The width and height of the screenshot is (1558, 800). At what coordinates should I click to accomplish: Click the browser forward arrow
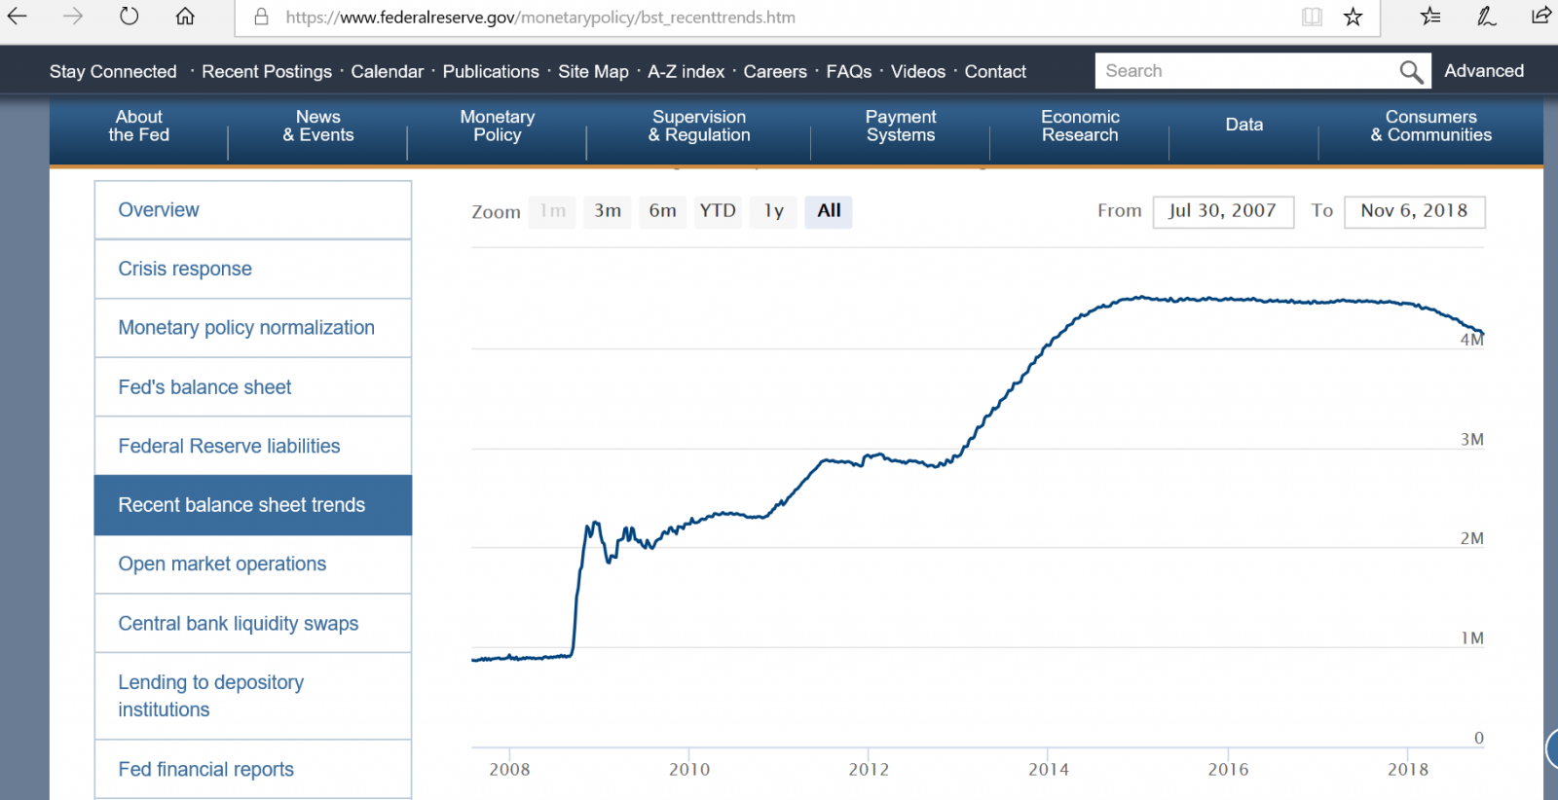[x=73, y=17]
